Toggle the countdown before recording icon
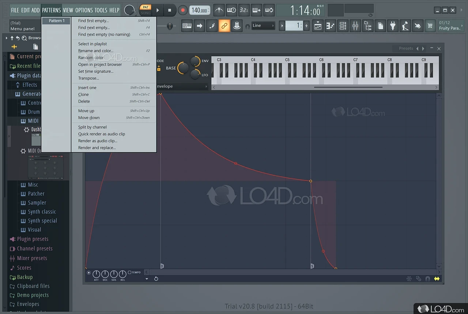This screenshot has height=314, width=468. point(244,10)
